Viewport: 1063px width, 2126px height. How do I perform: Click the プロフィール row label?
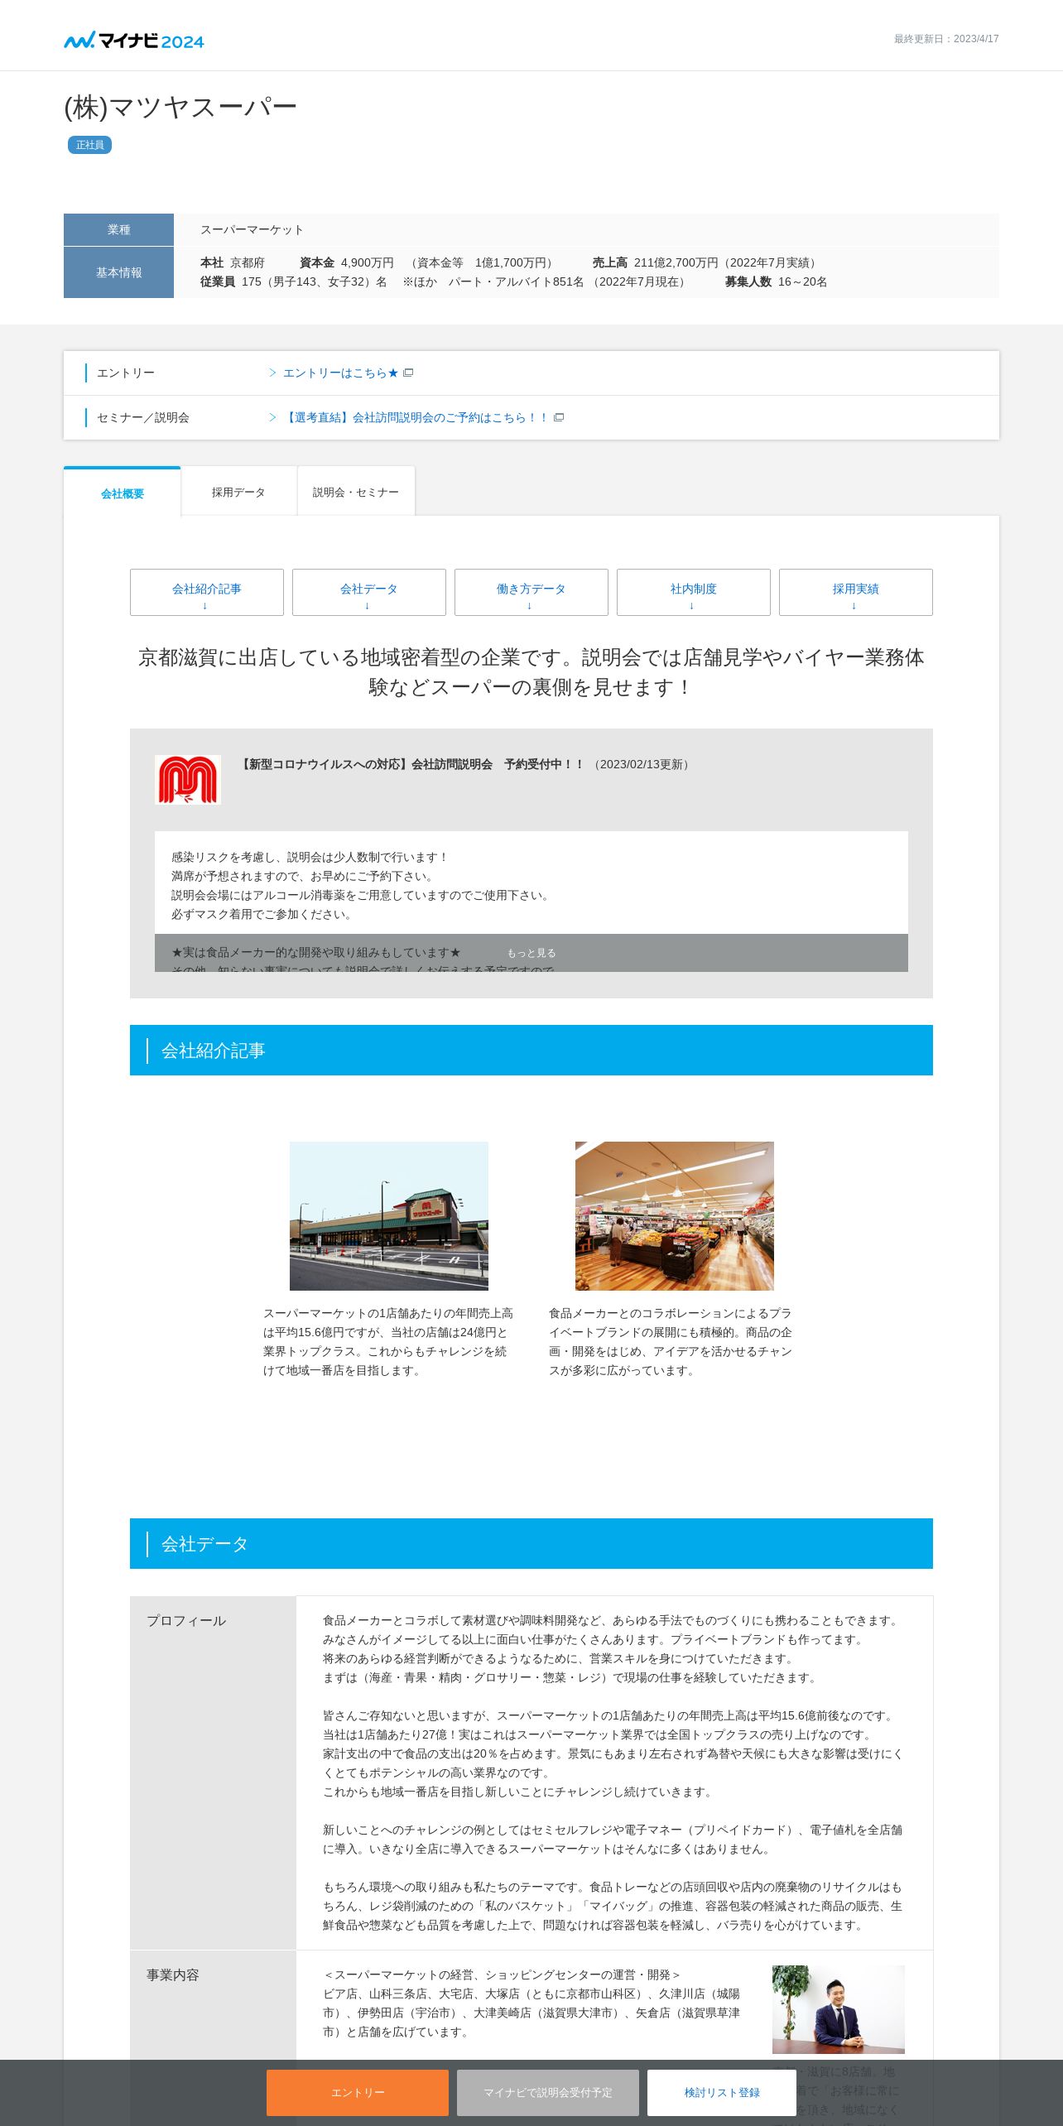point(186,1621)
